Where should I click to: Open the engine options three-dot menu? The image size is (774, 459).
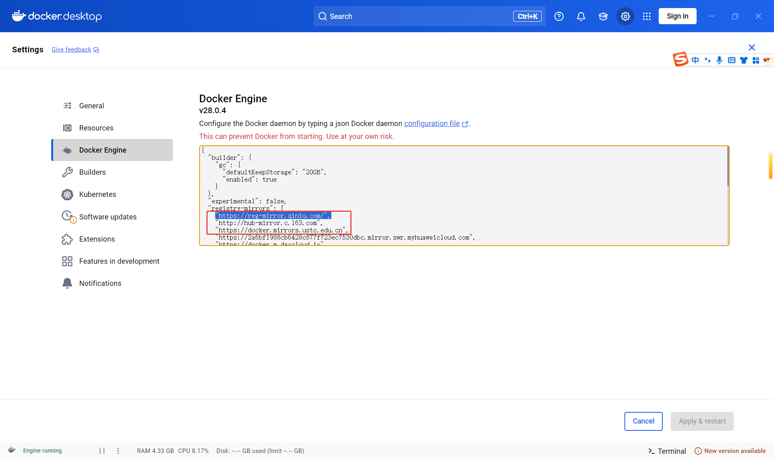click(x=118, y=451)
